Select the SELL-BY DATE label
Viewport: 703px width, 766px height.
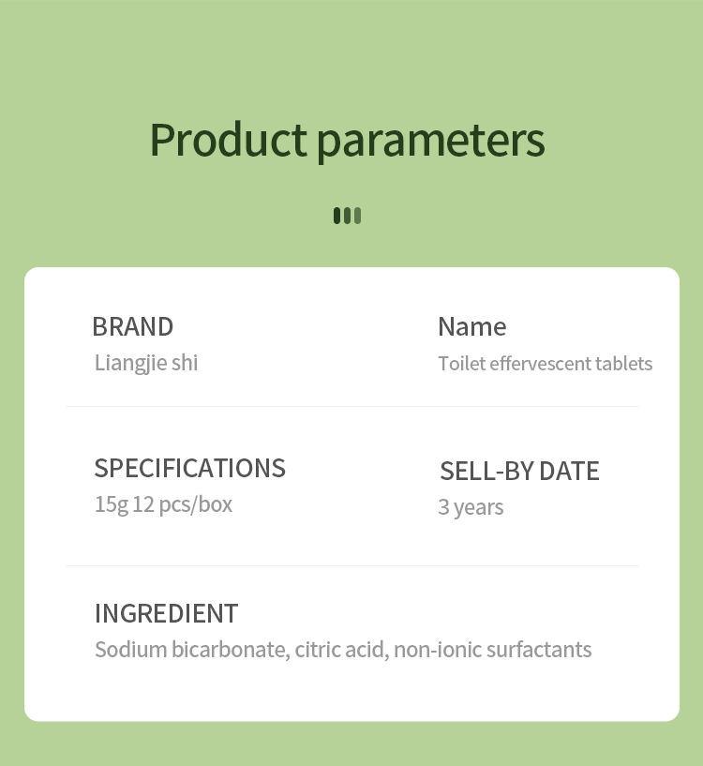point(519,472)
